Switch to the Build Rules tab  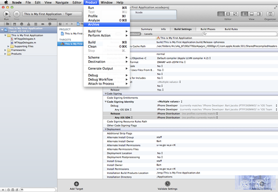click(231, 29)
